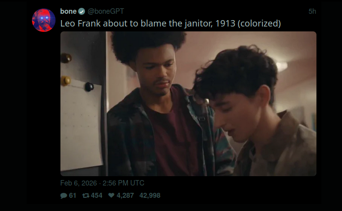Click the 2:56 PM UTC time text
The image size is (342, 211).
[123, 183]
